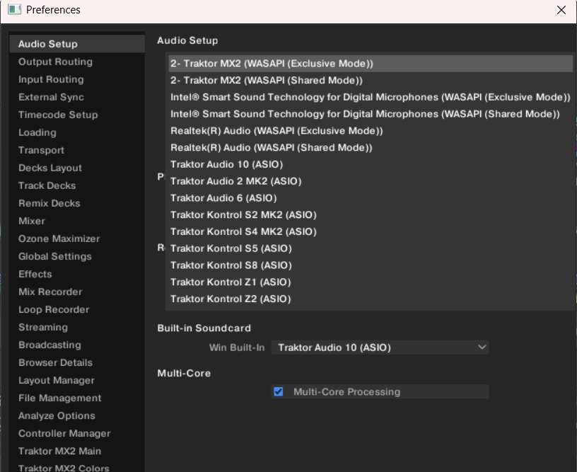
Task: Select Traktor Kontrol S5 (ASIO) device
Action: (x=371, y=248)
